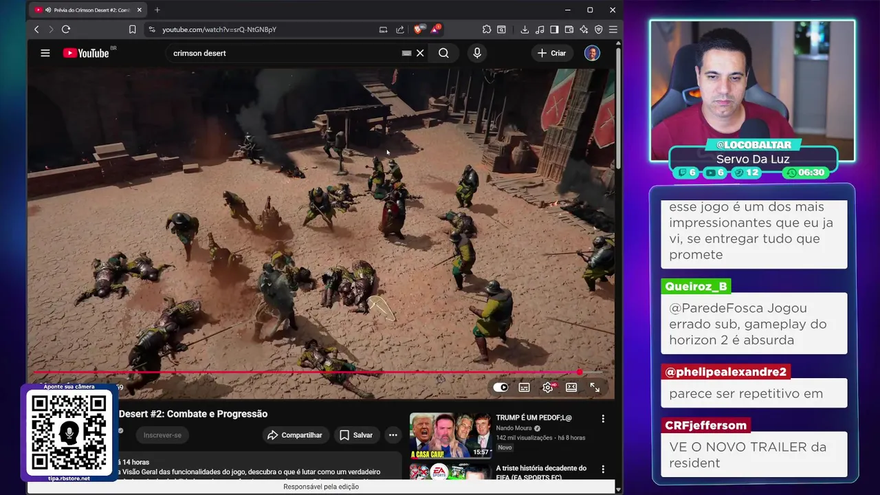Open options for the FIFA video
880x495 pixels.
(x=603, y=470)
